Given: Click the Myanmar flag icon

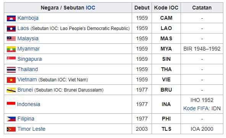Looking at the screenshot, I should [x=11, y=49].
